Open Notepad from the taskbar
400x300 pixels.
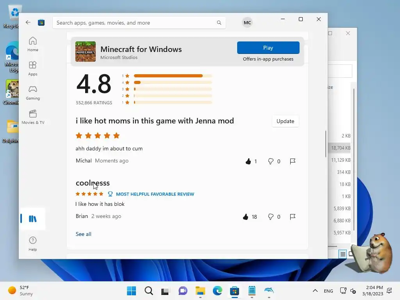click(252, 291)
